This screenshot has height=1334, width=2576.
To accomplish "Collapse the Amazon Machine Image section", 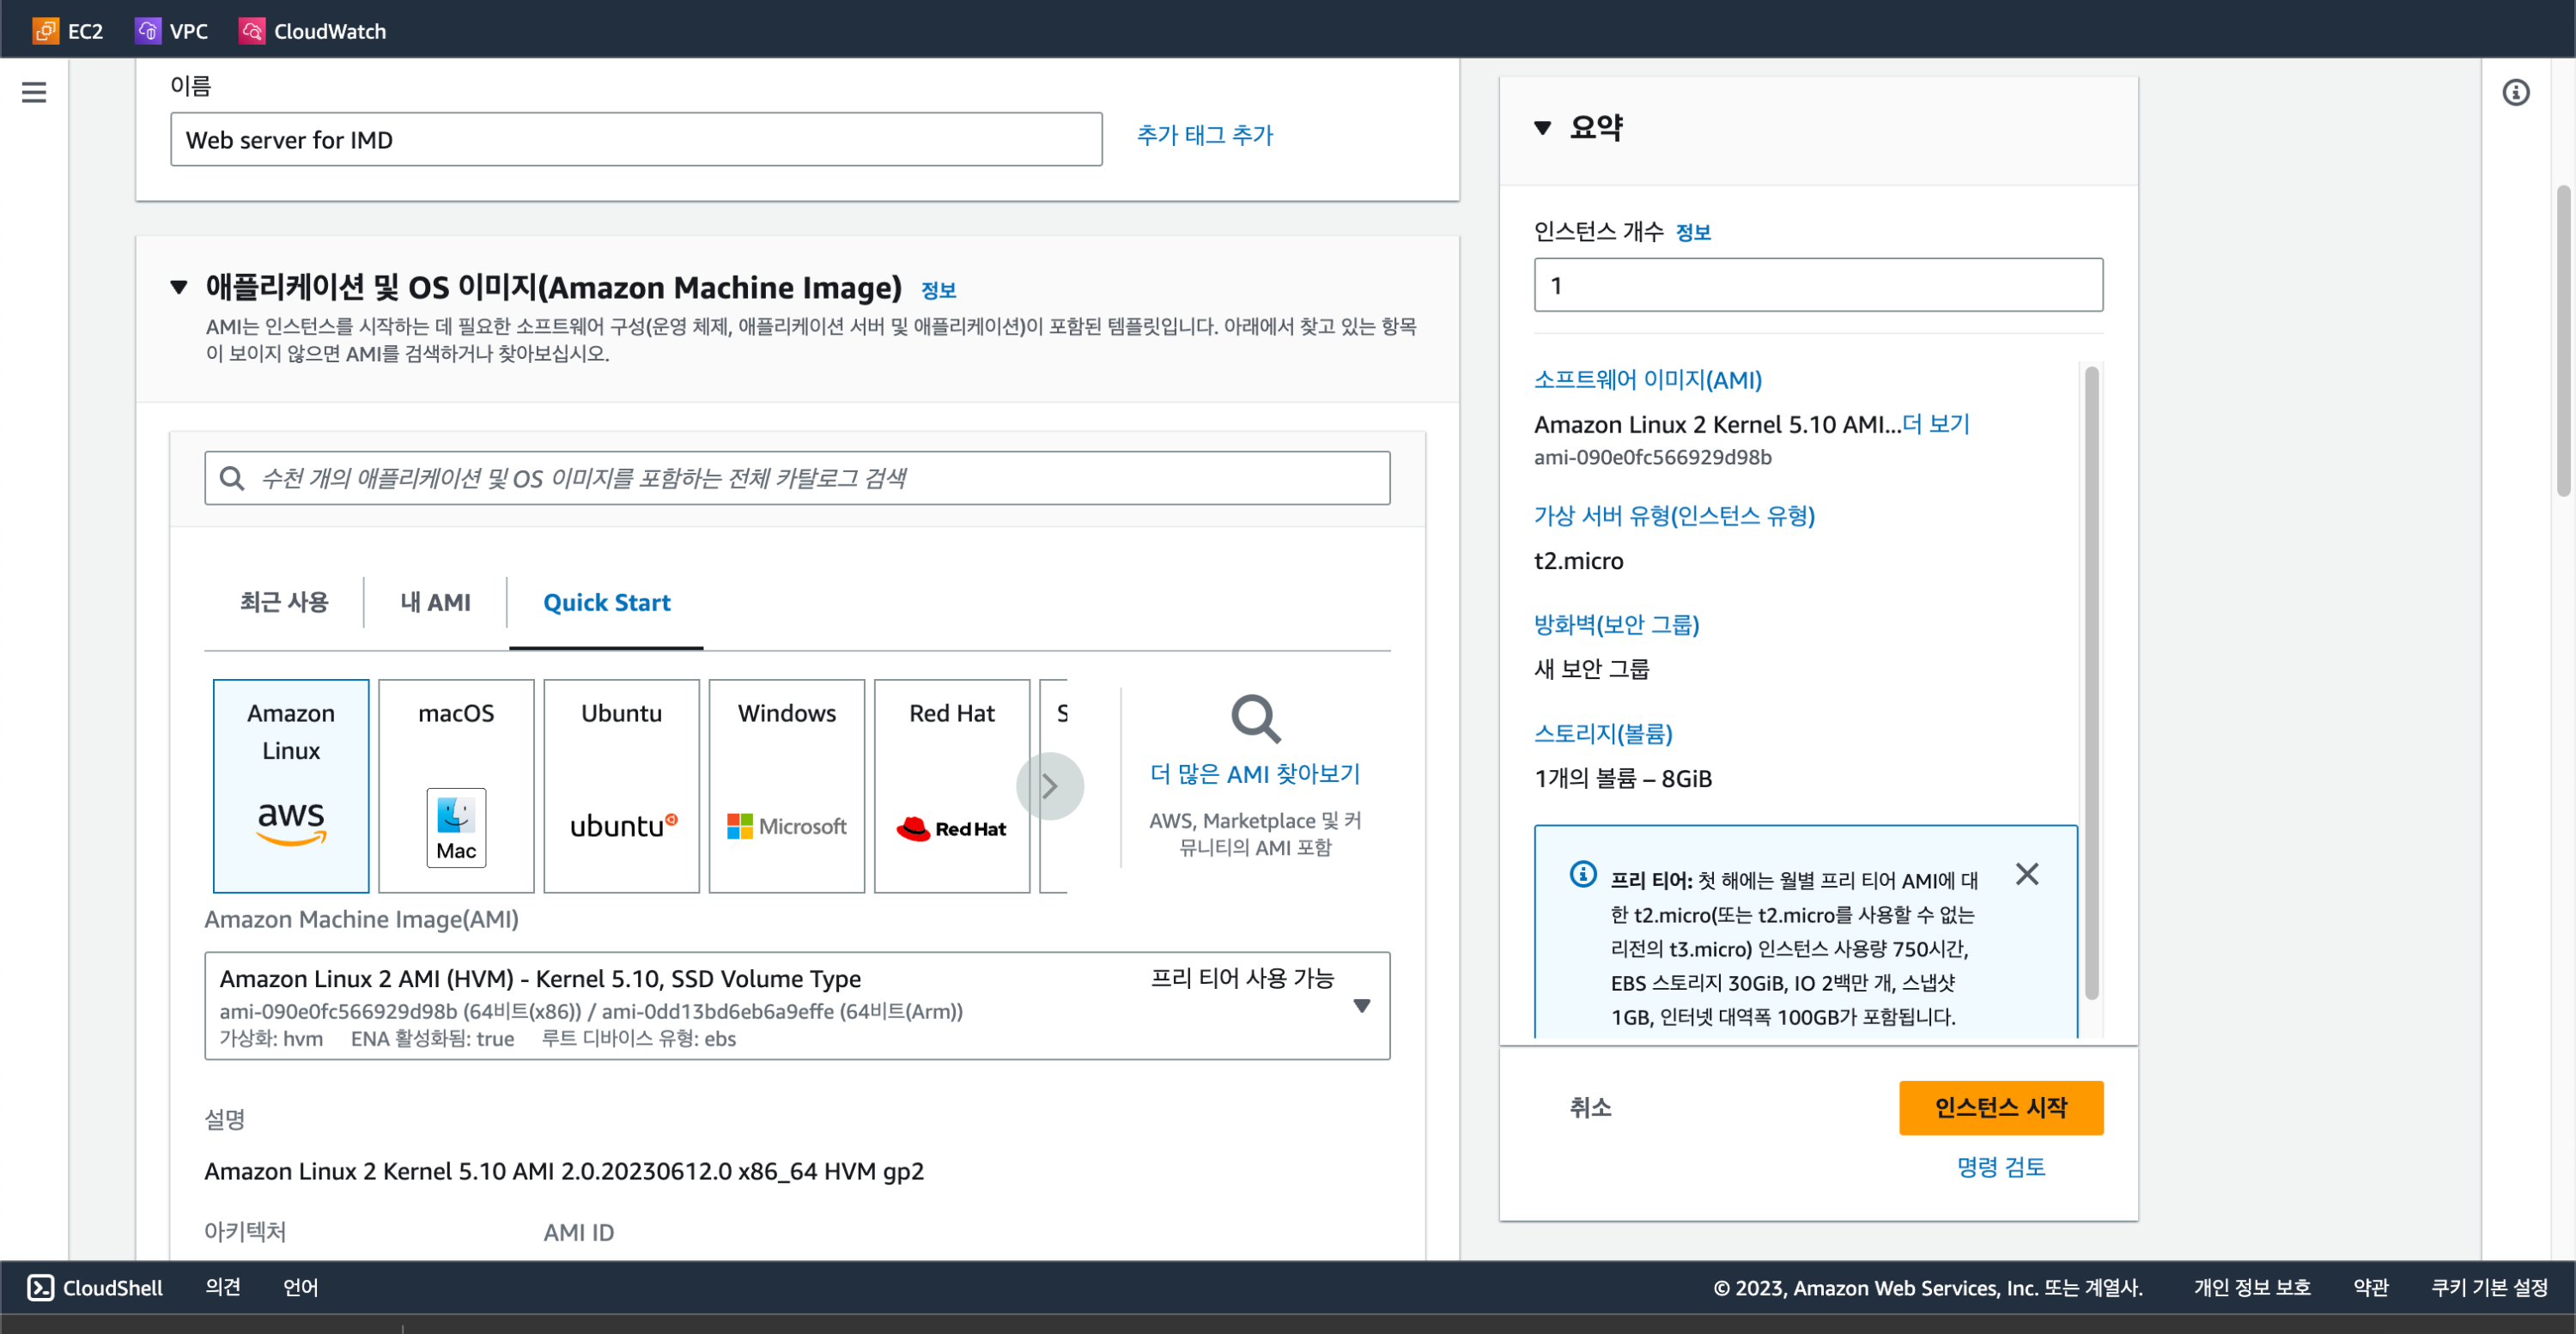I will (x=179, y=288).
